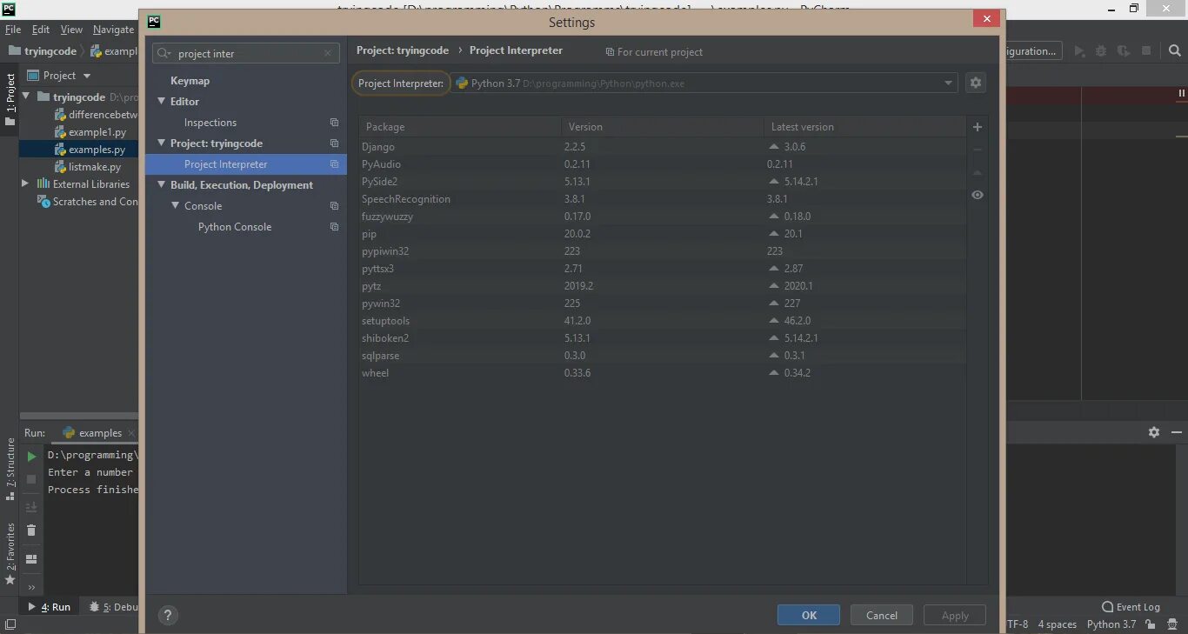Image resolution: width=1188 pixels, height=634 pixels.
Task: Sort by the Package column header
Action: click(460, 127)
